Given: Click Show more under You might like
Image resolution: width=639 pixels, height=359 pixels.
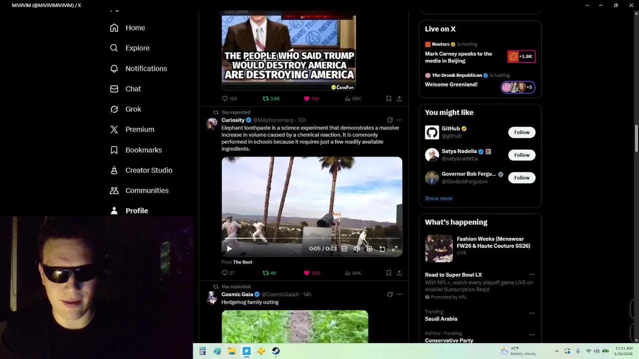Looking at the screenshot, I should [x=438, y=198].
